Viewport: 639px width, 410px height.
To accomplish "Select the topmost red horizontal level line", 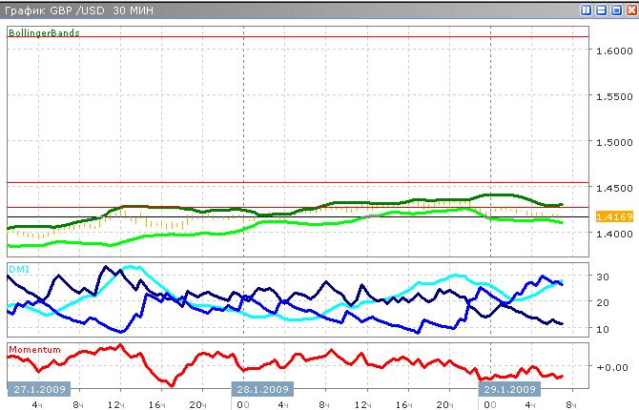I will click(286, 37).
